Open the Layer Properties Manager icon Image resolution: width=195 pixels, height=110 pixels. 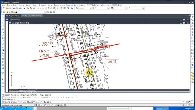coord(4,12)
